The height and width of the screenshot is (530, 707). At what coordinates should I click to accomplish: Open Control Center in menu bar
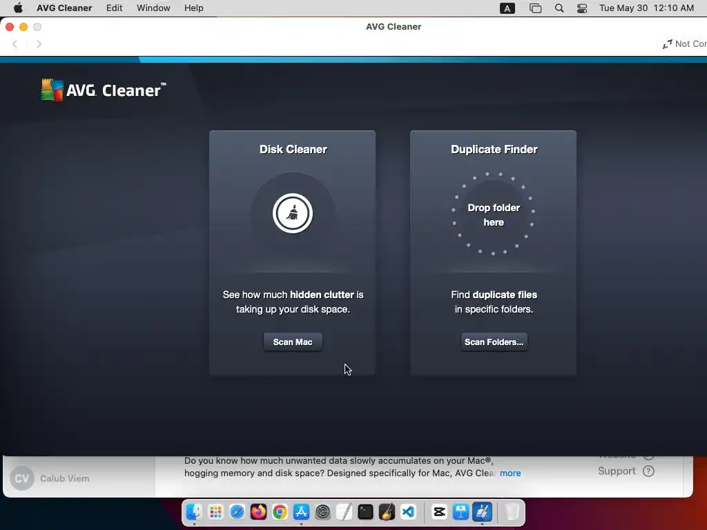582,8
